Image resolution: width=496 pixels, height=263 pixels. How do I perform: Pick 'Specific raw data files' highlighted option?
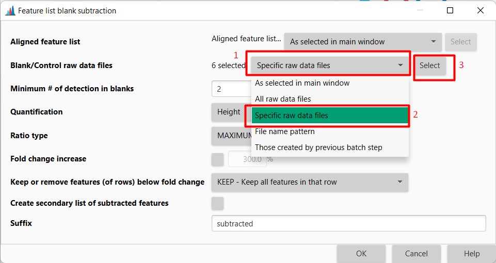[x=330, y=116]
